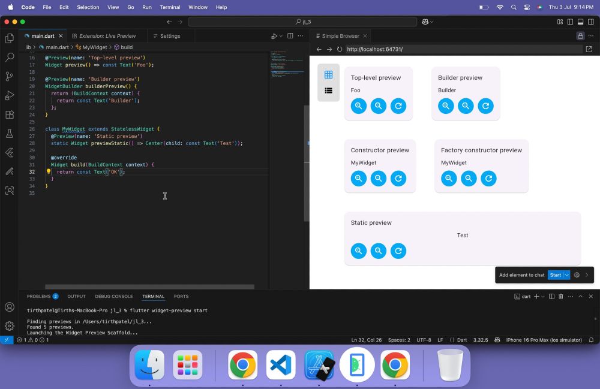
Task: Click the command center search box
Action: click(302, 22)
